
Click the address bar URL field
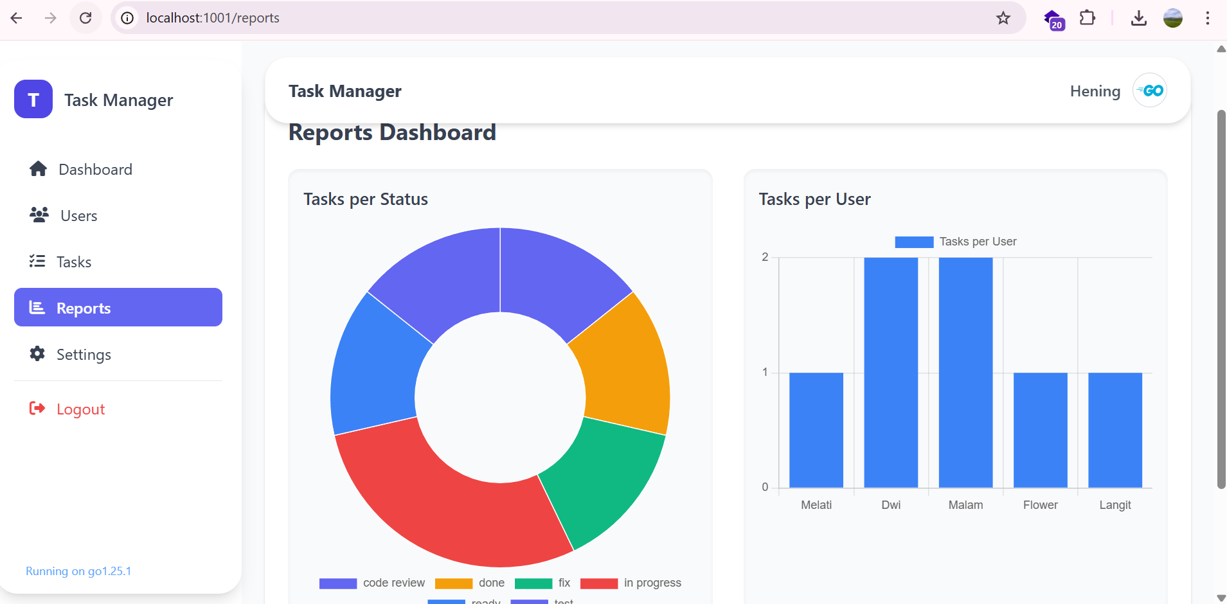tap(514, 18)
